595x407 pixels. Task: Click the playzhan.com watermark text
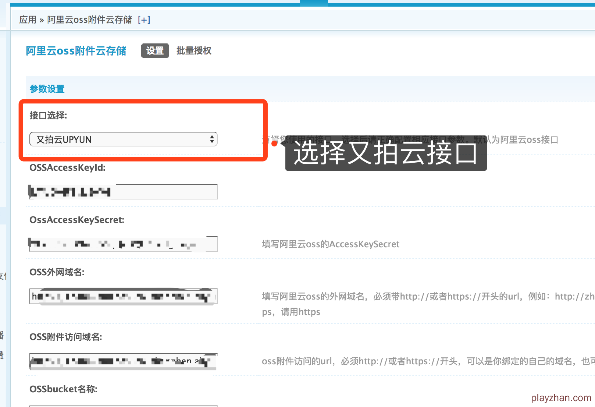561,398
